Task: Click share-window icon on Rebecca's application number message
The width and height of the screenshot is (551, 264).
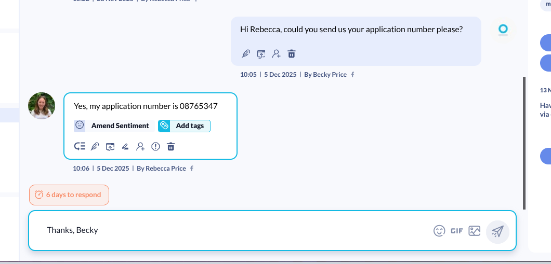Action: tap(110, 147)
